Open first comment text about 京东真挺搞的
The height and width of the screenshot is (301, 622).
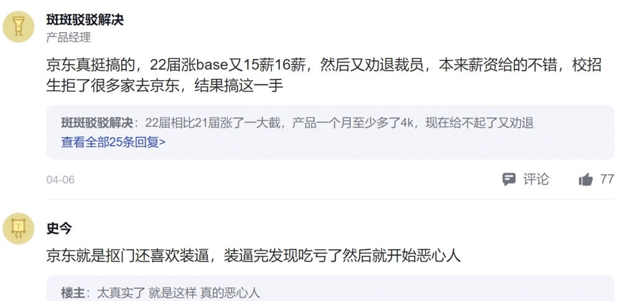coord(323,75)
